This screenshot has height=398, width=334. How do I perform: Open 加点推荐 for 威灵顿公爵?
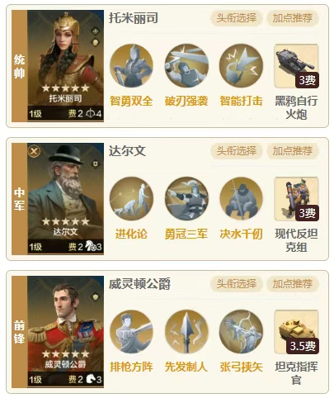(293, 284)
